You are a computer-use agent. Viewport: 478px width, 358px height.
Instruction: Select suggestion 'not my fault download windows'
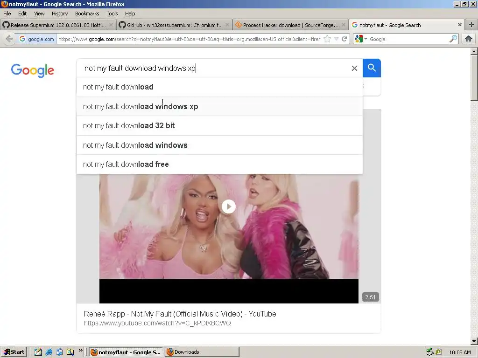point(219,145)
